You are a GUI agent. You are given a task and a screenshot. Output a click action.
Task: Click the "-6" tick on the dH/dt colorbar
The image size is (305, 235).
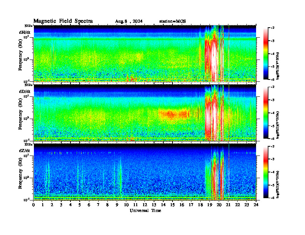click(x=273, y=79)
